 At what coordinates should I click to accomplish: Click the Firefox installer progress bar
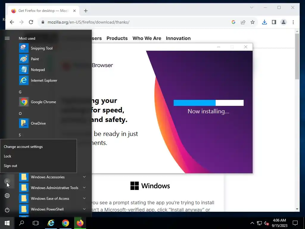tap(208, 103)
